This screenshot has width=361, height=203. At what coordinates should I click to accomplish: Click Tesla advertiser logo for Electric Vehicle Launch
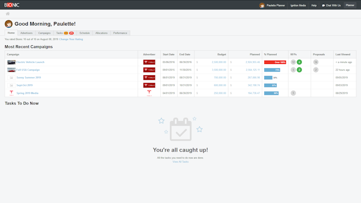(149, 62)
